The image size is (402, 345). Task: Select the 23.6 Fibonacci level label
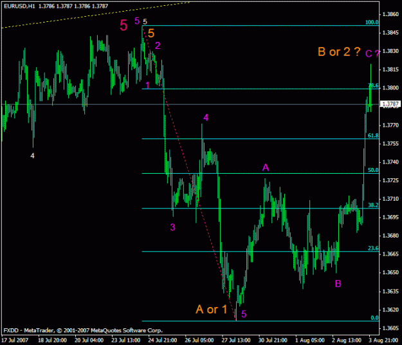point(373,248)
